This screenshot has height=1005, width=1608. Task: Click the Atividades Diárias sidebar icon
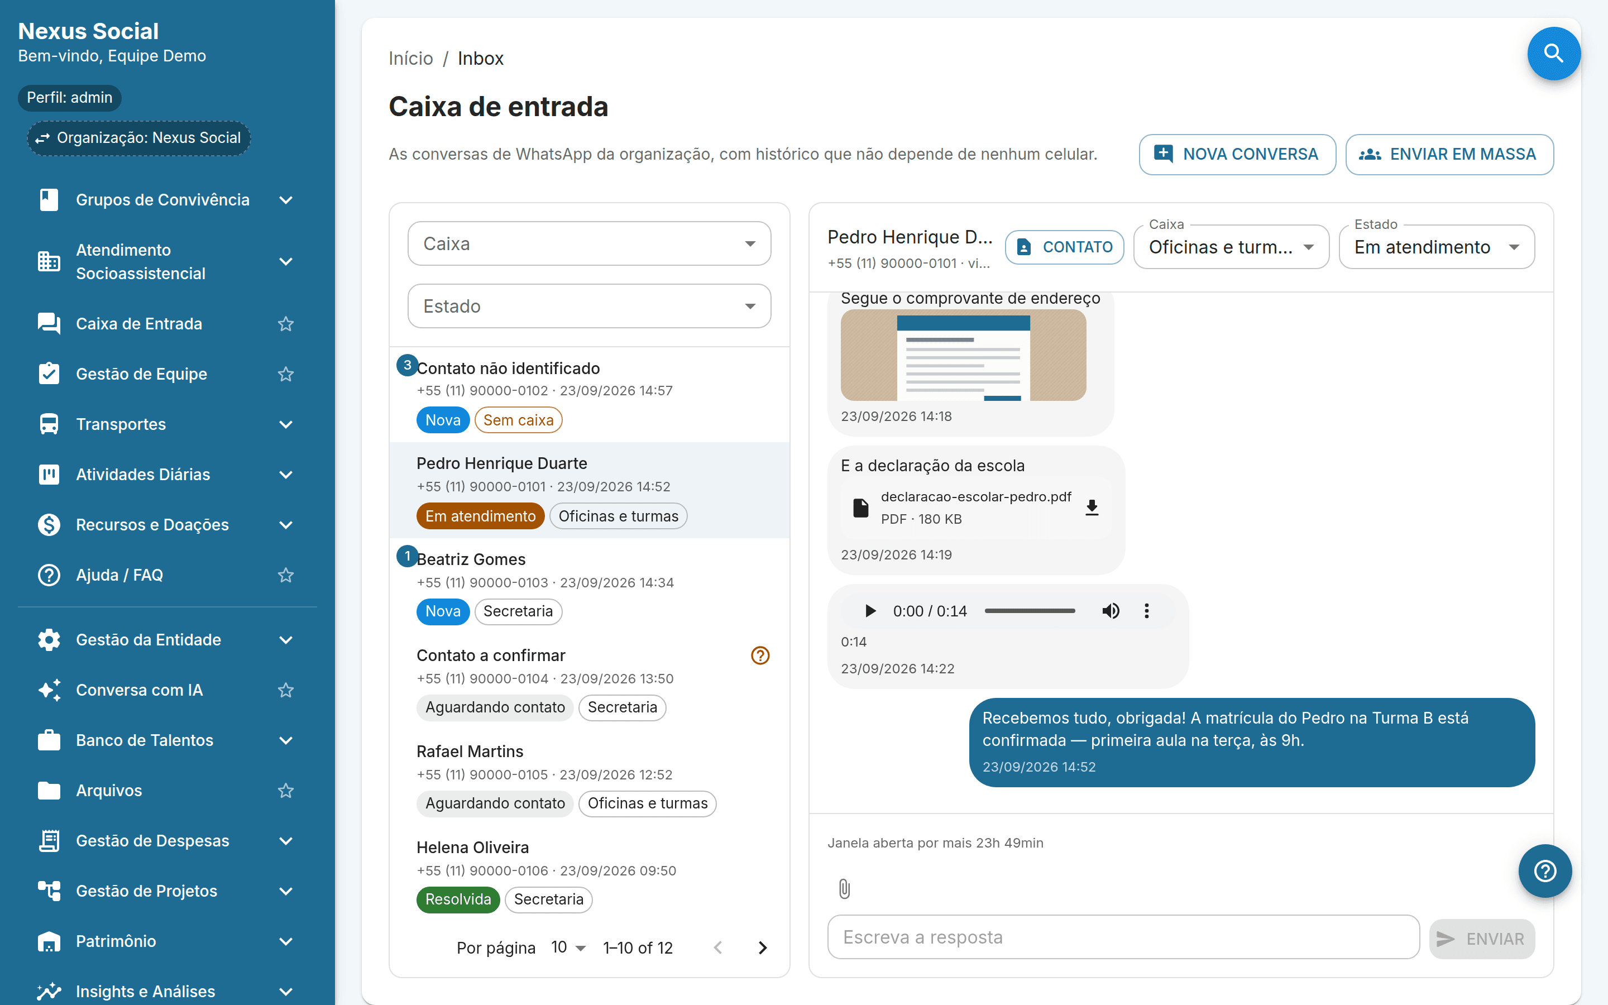[x=49, y=474]
